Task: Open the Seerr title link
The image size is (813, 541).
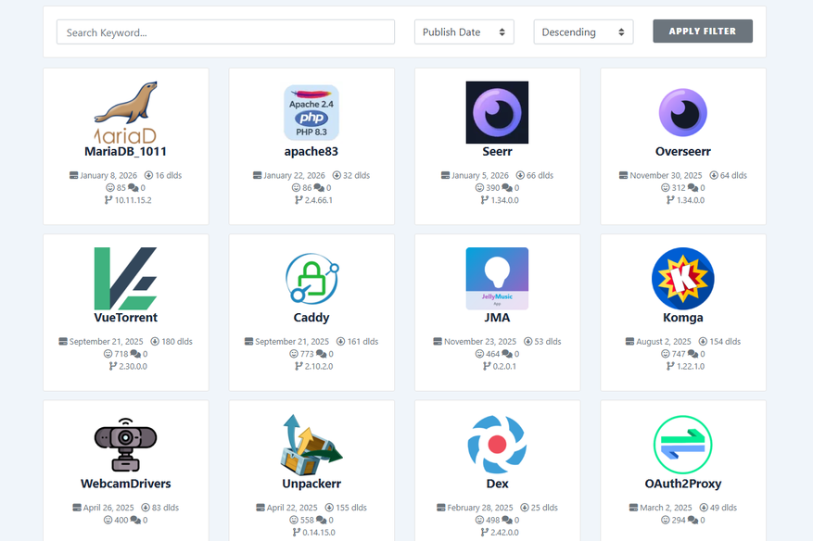Action: [497, 151]
